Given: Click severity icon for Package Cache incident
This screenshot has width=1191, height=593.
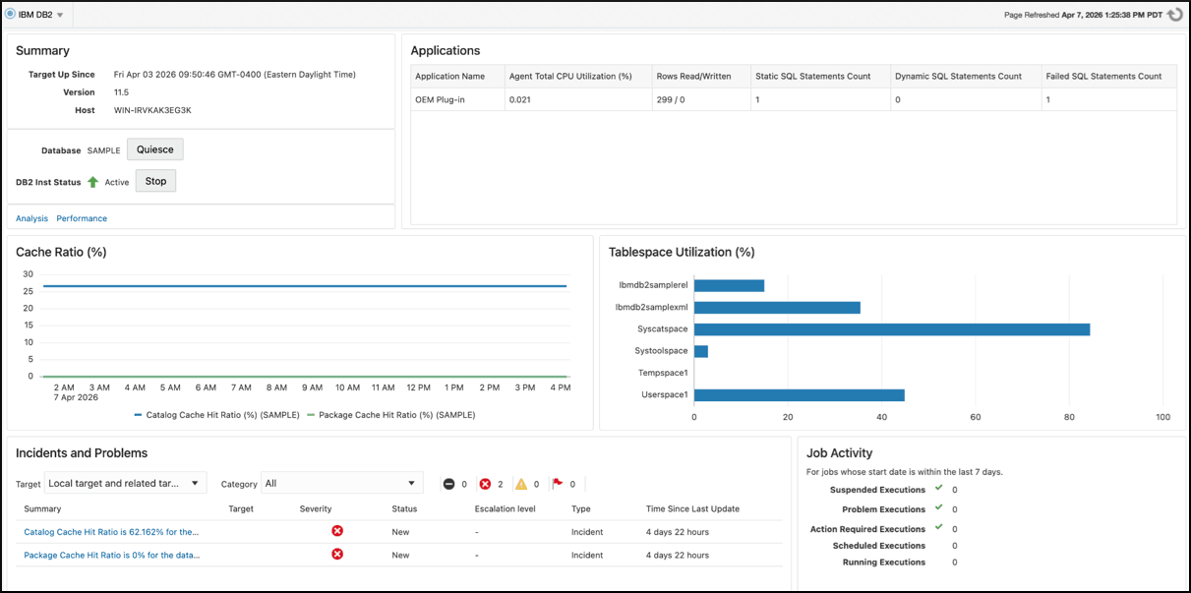Looking at the screenshot, I should pos(337,554).
